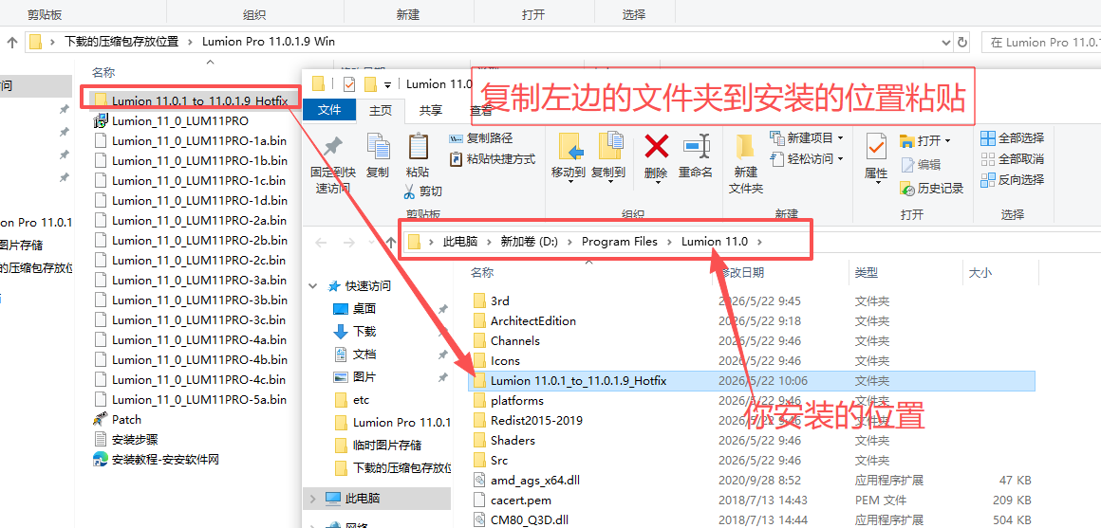Switch to the 共享 (Share) tab
The height and width of the screenshot is (528, 1101).
430,110
